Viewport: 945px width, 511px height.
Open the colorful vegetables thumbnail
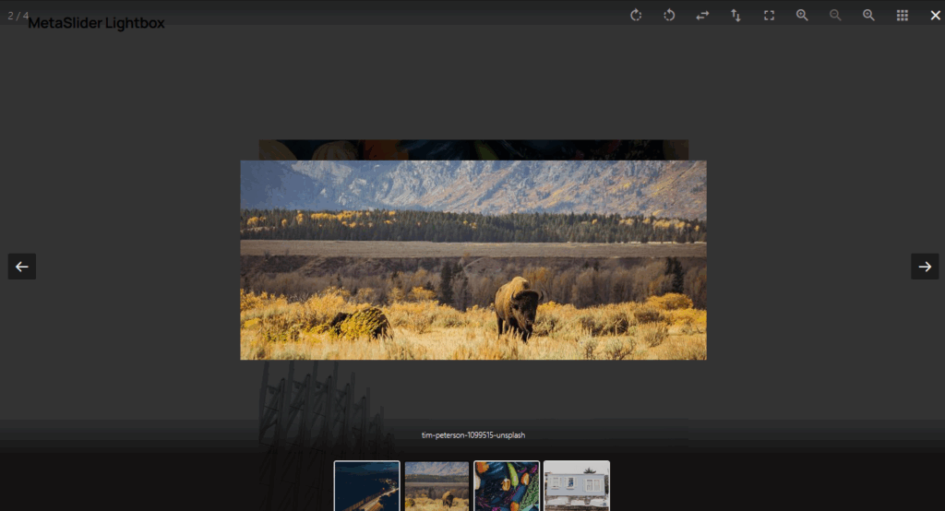tap(507, 486)
